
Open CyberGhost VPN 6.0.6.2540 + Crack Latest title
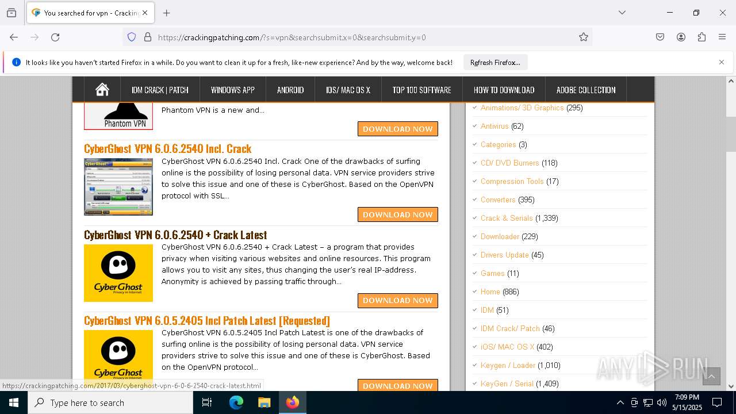coord(175,235)
